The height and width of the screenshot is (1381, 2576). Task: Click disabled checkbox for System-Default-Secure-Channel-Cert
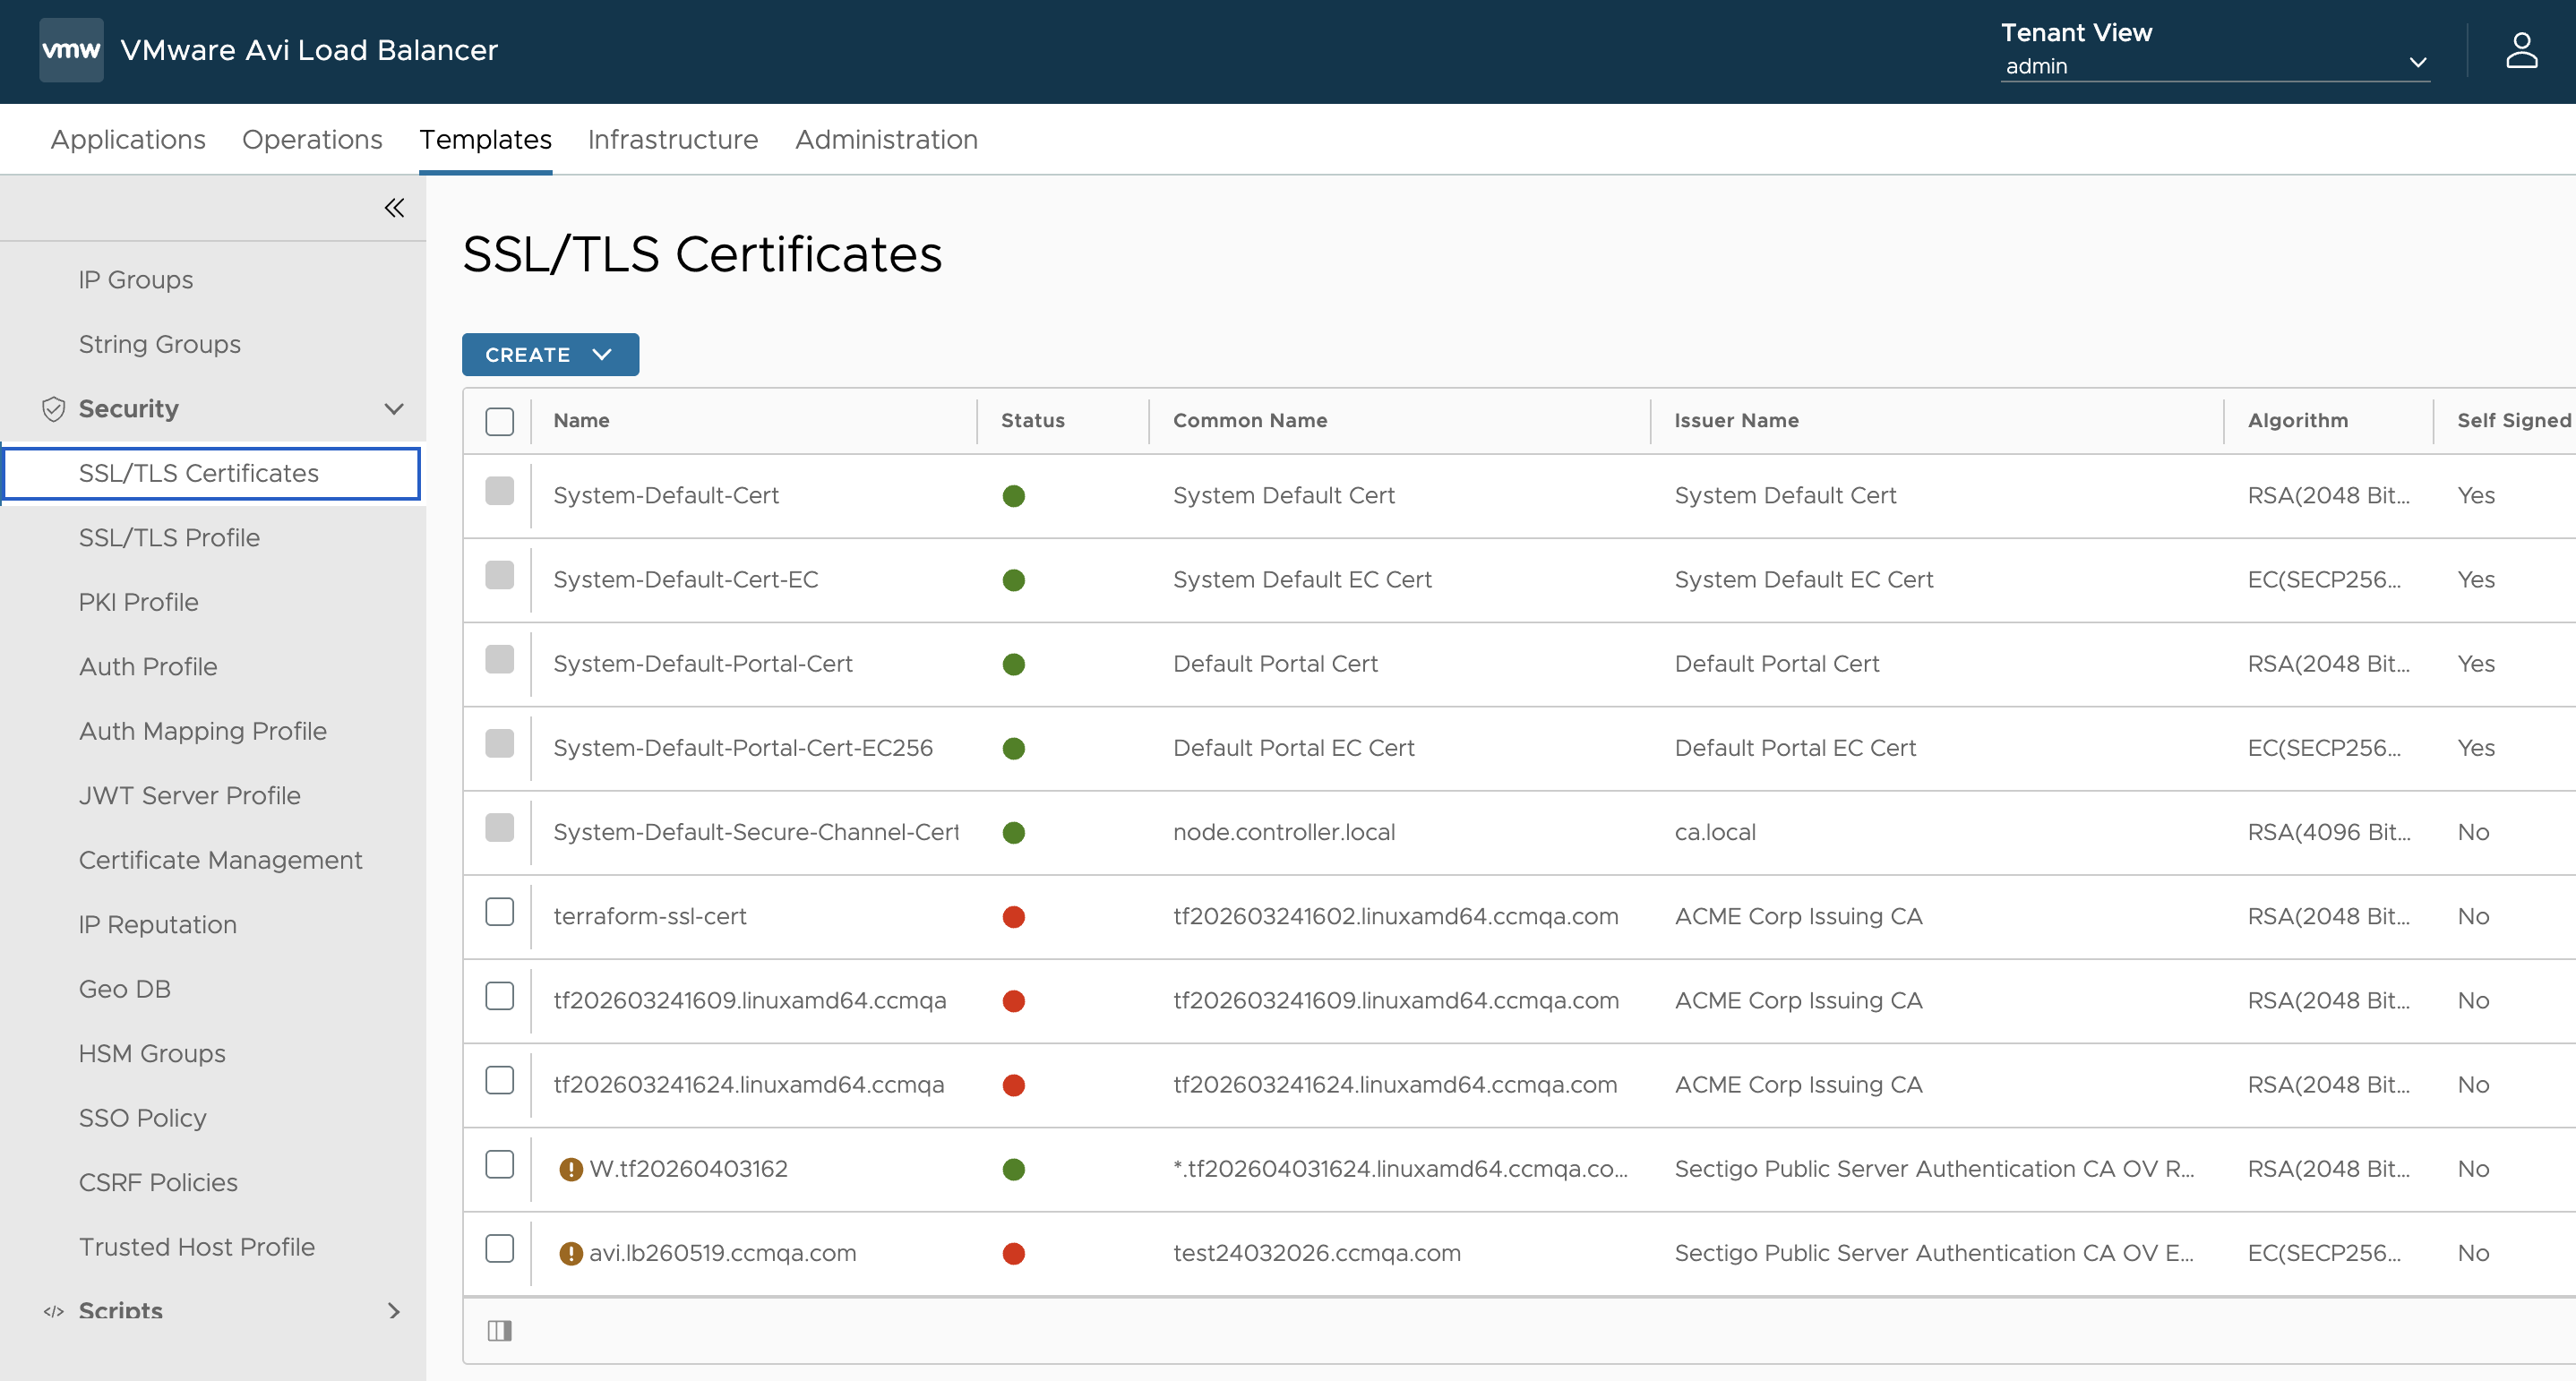tap(499, 827)
